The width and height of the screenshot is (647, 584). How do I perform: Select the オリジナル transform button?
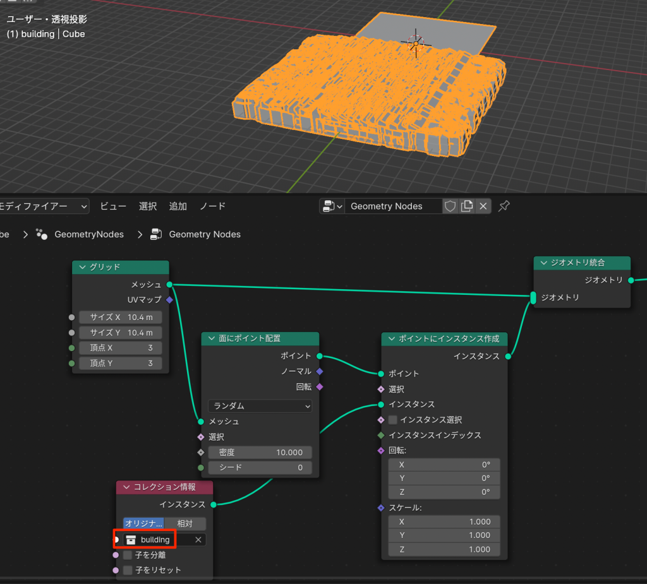(144, 524)
